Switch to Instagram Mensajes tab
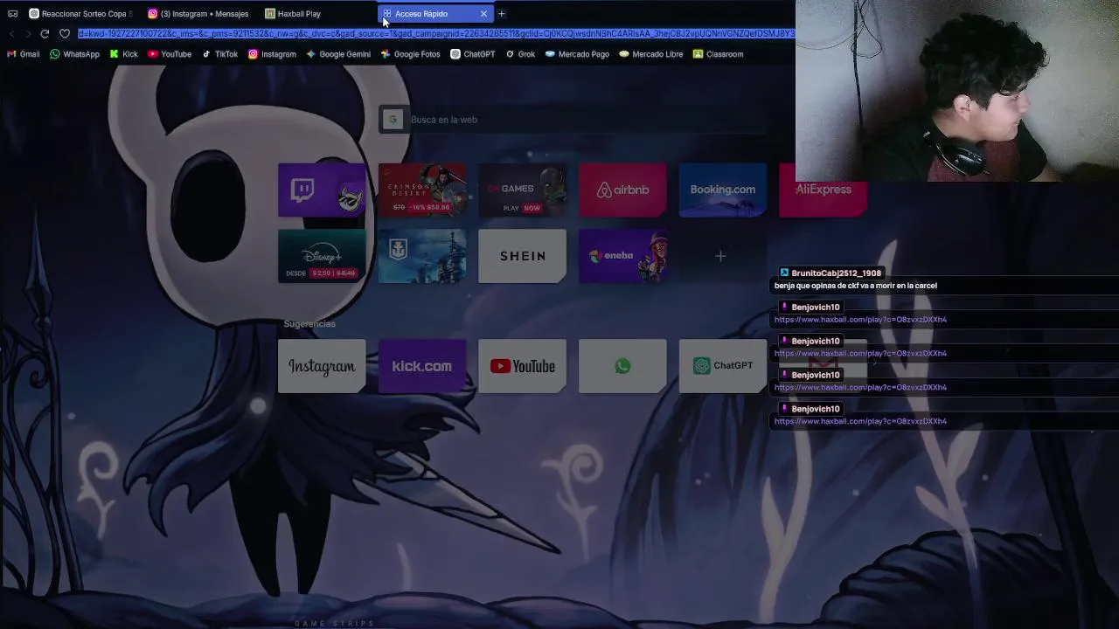 (x=199, y=14)
